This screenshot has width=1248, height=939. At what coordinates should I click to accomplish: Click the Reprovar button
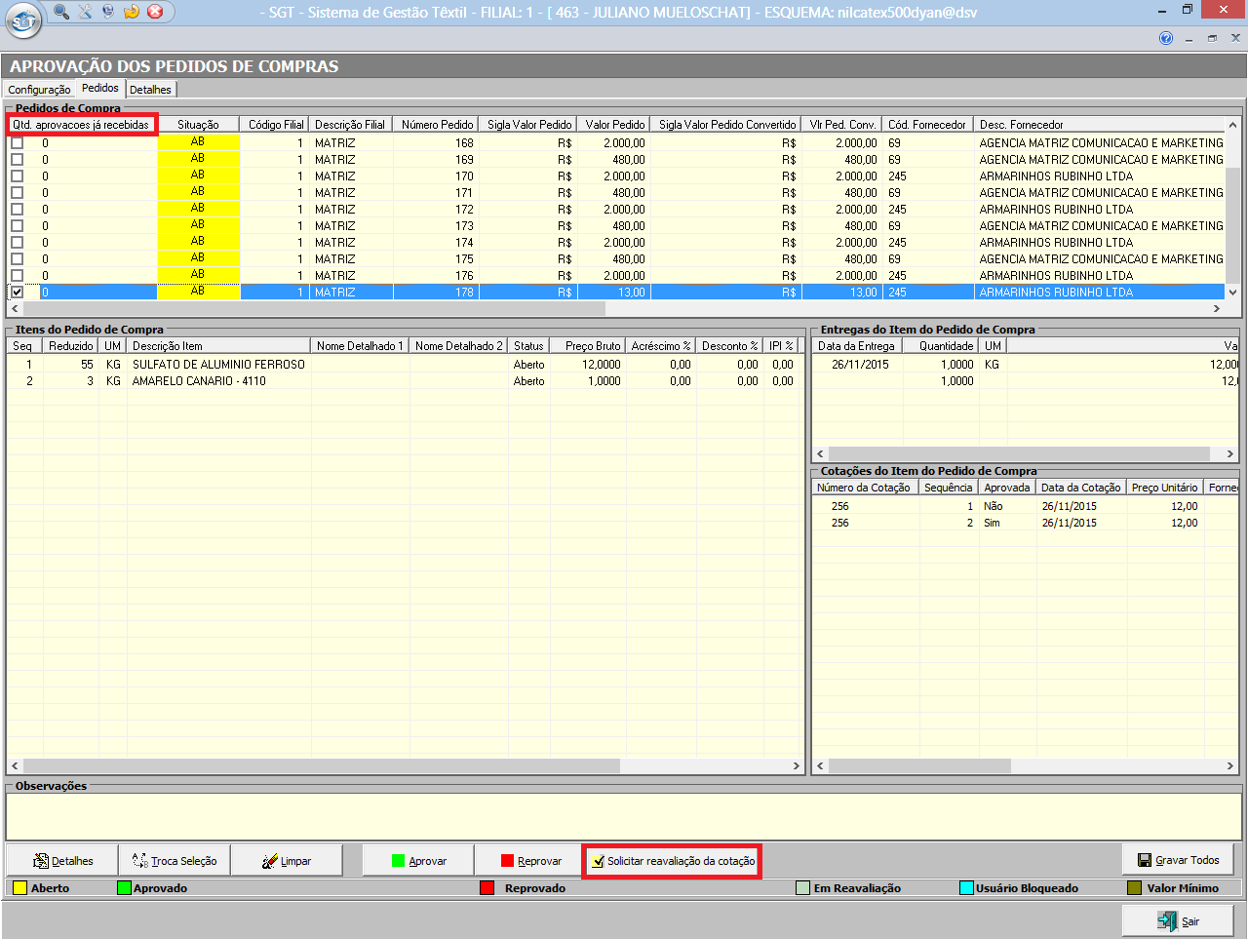(x=530, y=861)
